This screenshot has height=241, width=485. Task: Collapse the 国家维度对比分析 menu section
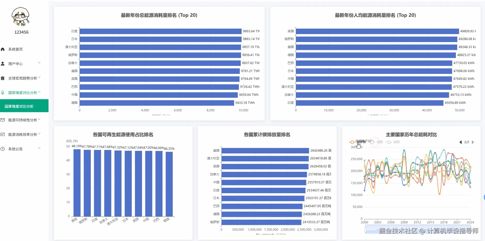coord(40,92)
